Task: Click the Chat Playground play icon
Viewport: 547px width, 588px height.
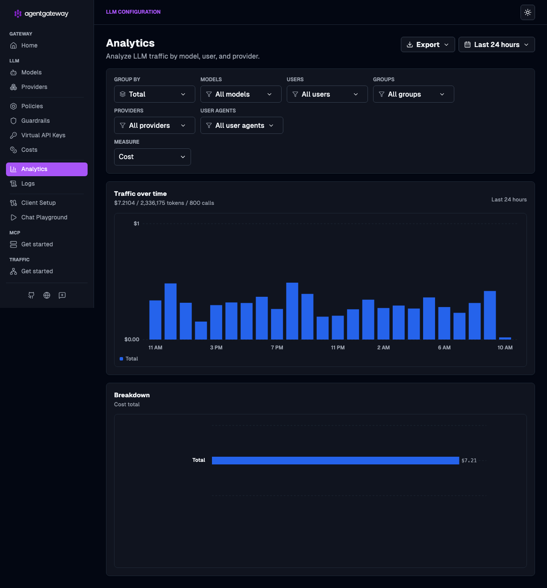Action: point(14,217)
